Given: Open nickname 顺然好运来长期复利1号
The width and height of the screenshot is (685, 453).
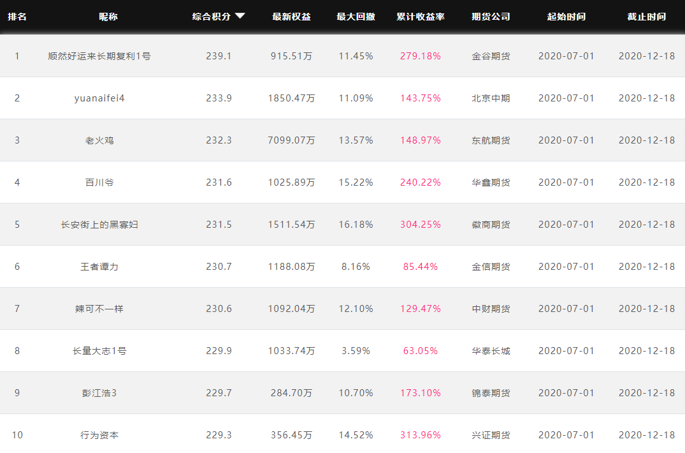Looking at the screenshot, I should pyautogui.click(x=99, y=56).
